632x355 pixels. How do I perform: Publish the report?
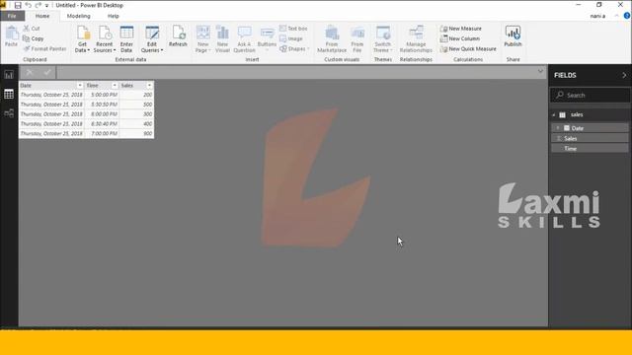click(x=513, y=36)
